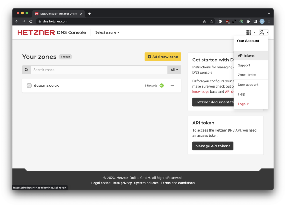The height and width of the screenshot is (206, 286).
Task: Click the Hetzner logo
Action: click(x=36, y=32)
